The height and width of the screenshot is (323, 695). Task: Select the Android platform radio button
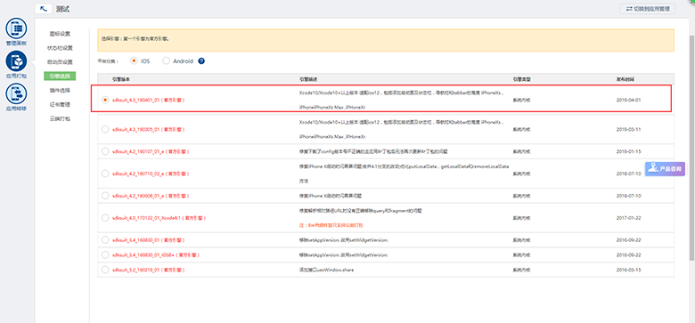[x=167, y=61]
